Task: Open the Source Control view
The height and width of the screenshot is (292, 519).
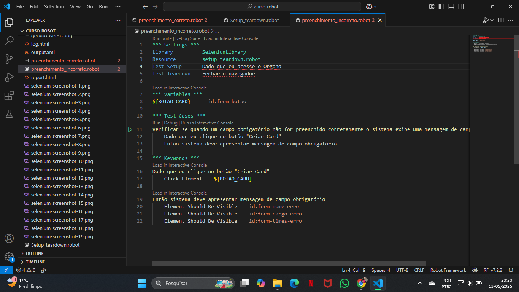Action: pyautogui.click(x=9, y=59)
